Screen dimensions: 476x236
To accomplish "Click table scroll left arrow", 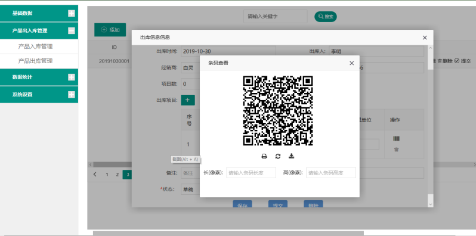I will (90, 164).
